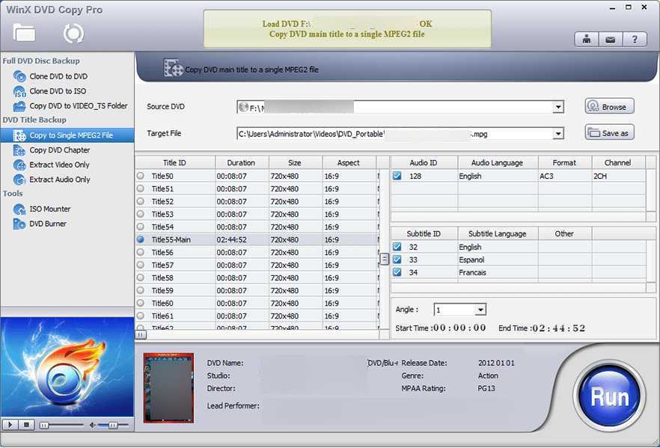
Task: Select Copy DVD Chapter mode
Action: (x=59, y=150)
